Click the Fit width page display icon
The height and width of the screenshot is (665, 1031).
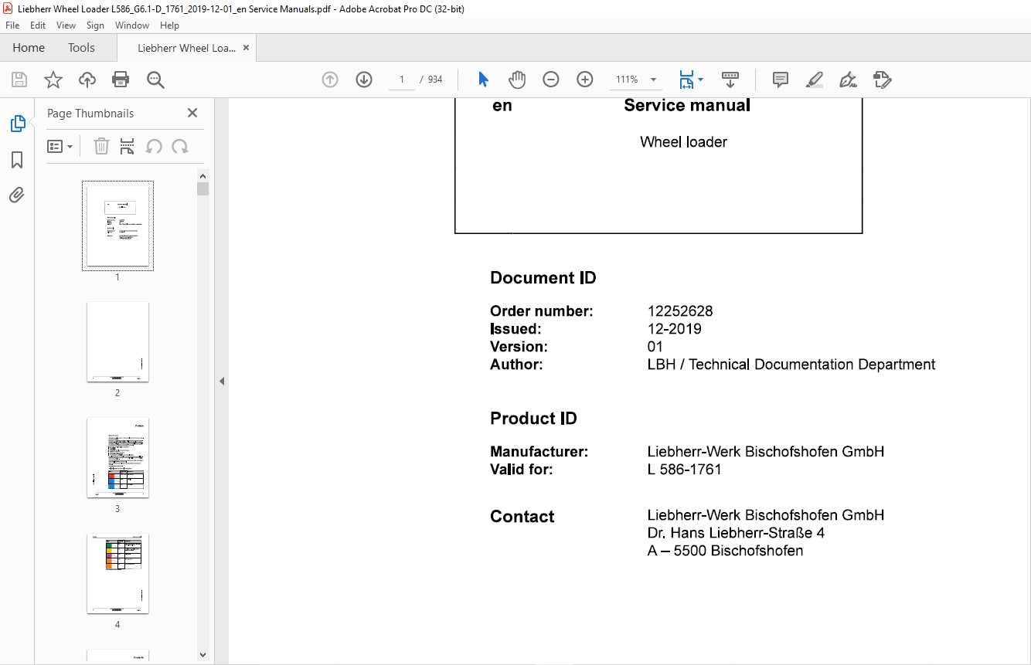pyautogui.click(x=686, y=80)
